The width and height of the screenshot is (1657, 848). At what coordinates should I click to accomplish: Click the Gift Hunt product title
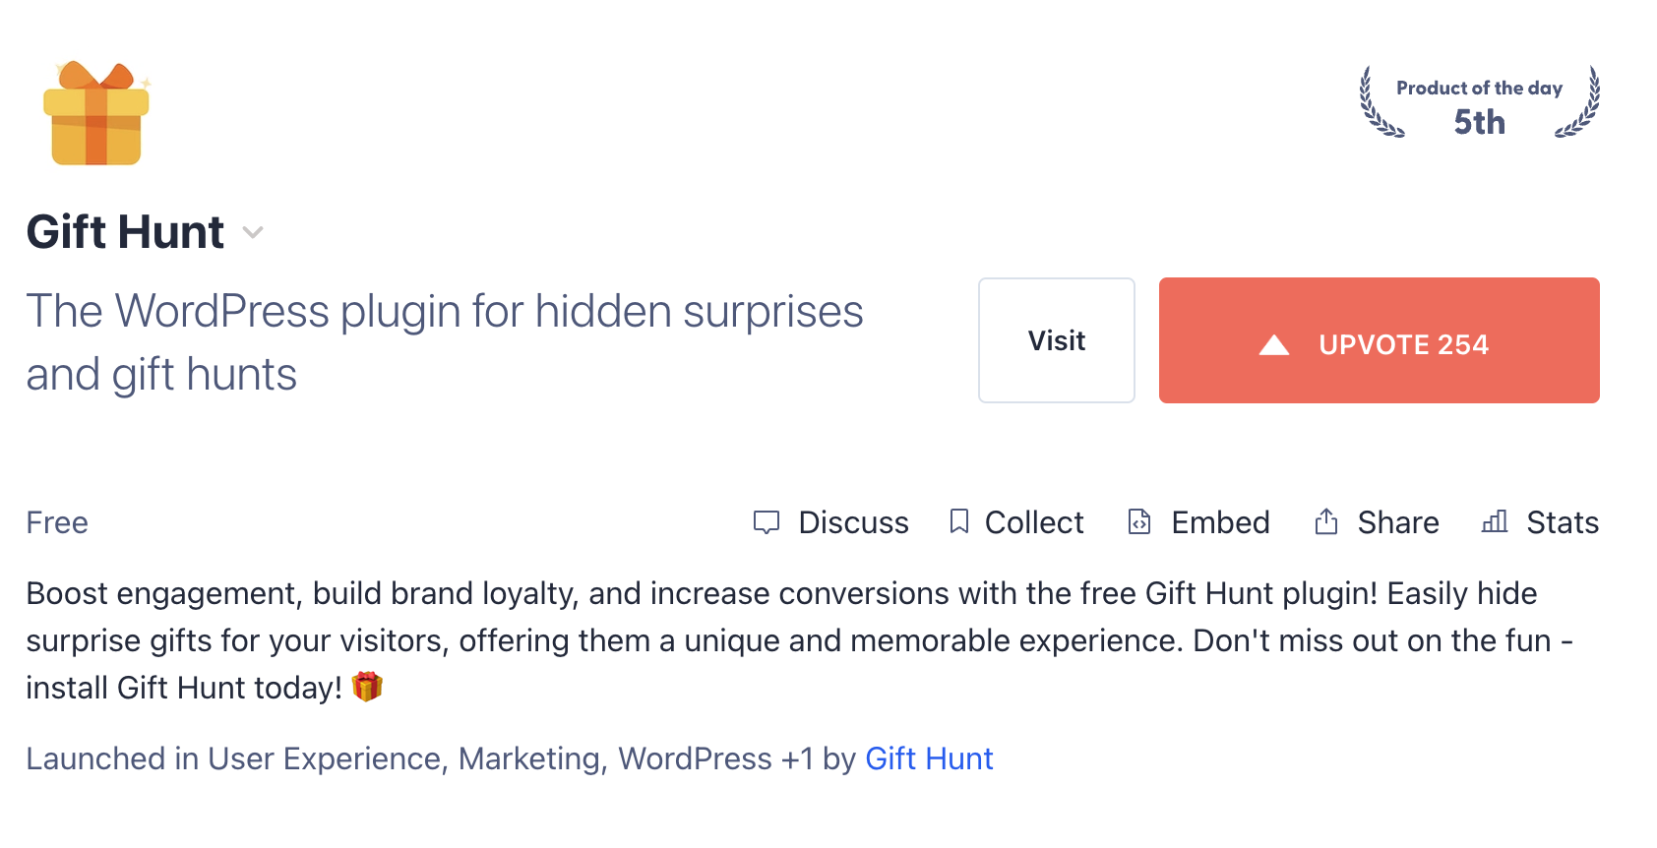click(x=125, y=232)
